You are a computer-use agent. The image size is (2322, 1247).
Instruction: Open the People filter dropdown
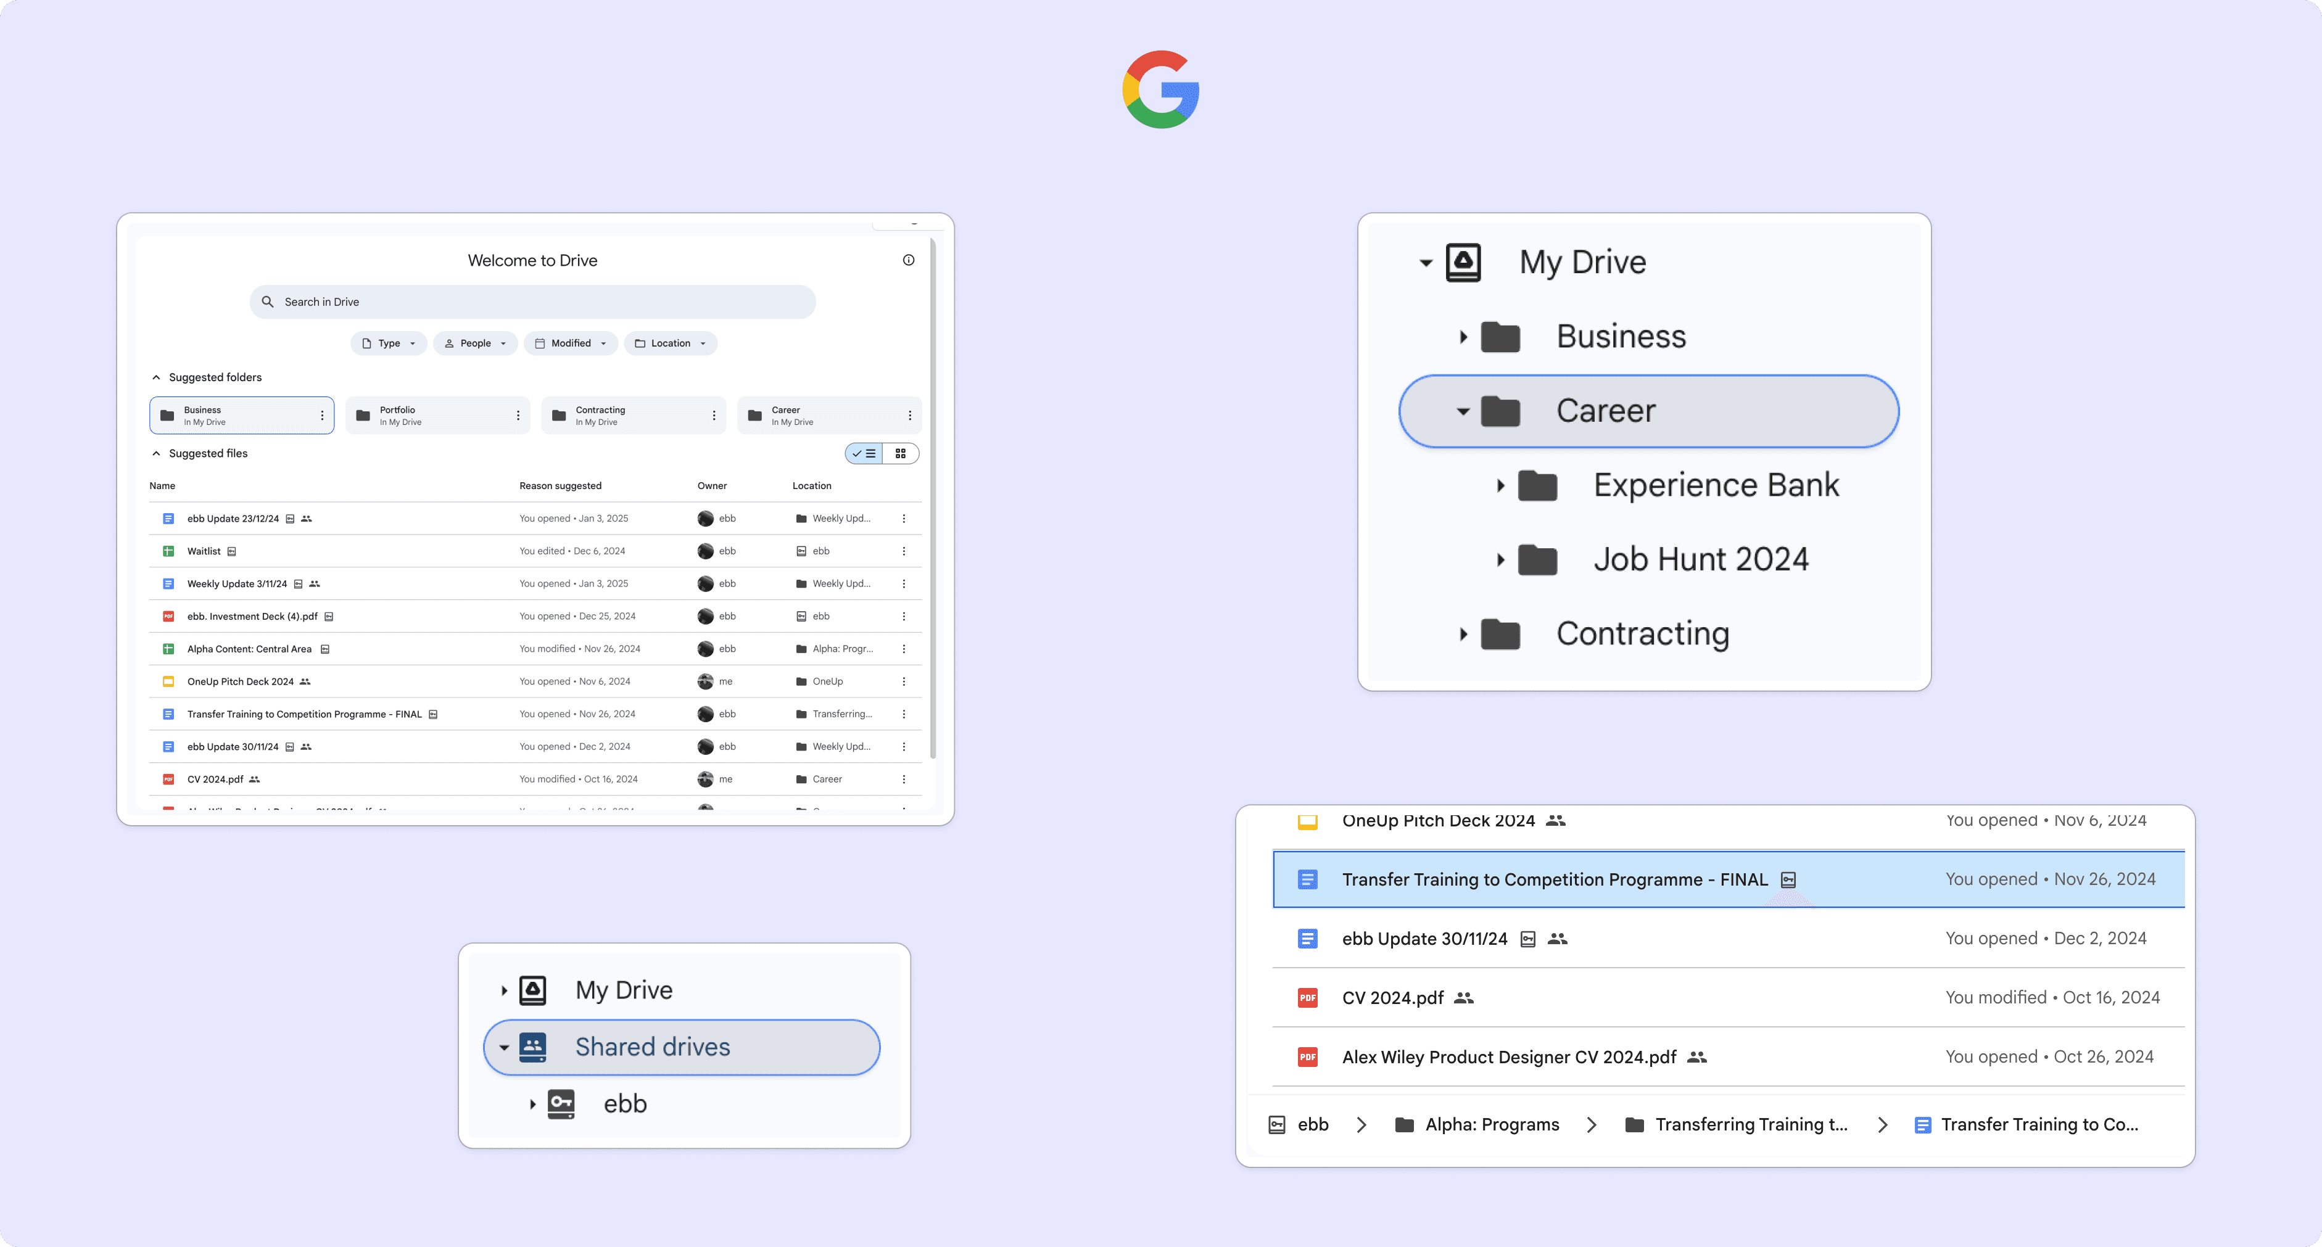(x=475, y=344)
